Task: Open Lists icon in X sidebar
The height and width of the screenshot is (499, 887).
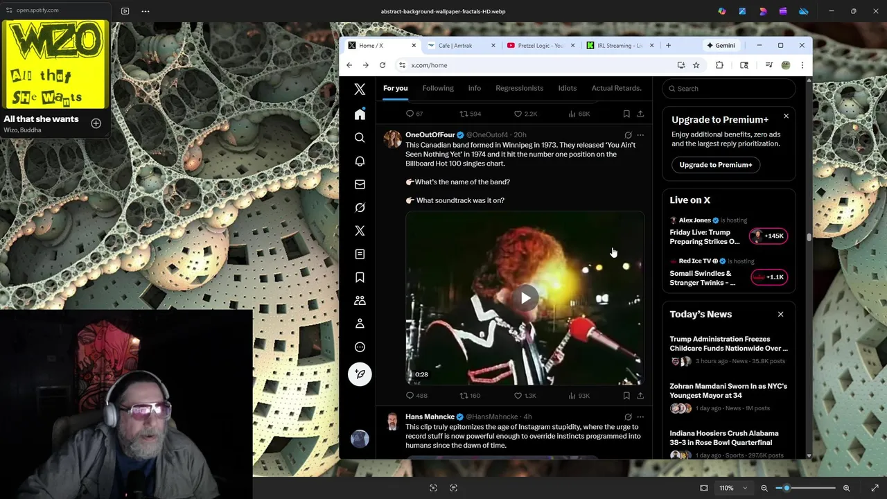Action: coord(360,254)
